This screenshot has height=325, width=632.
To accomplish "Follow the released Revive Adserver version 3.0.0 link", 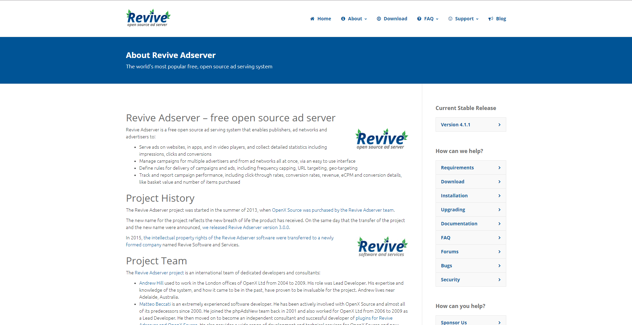I will click(x=246, y=227).
